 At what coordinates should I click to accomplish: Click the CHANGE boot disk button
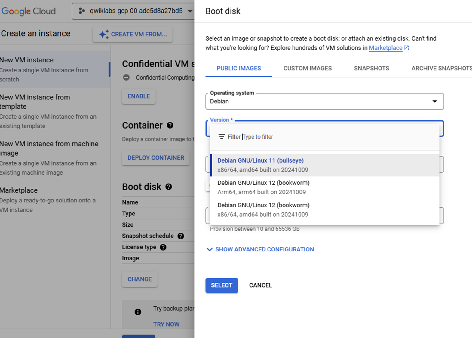(140, 279)
